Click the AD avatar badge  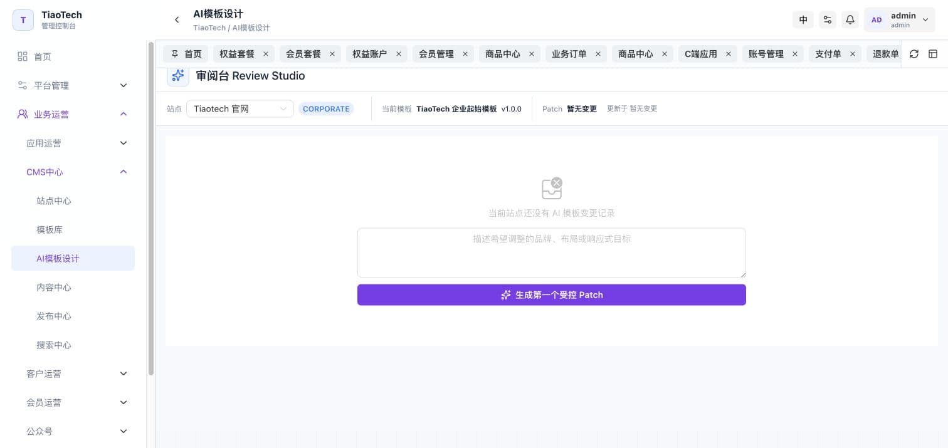pos(877,20)
